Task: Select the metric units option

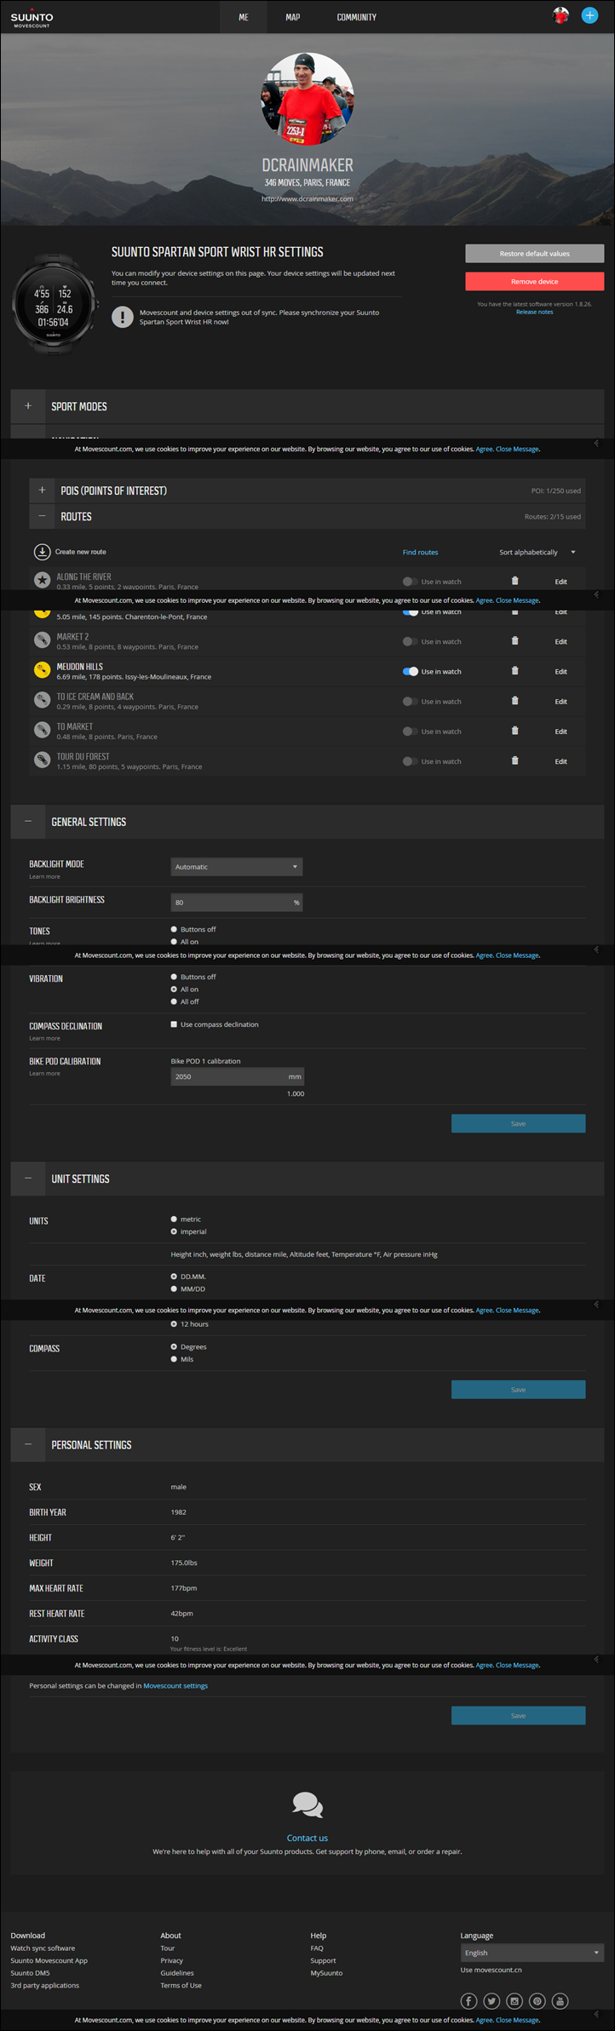Action: (174, 1219)
